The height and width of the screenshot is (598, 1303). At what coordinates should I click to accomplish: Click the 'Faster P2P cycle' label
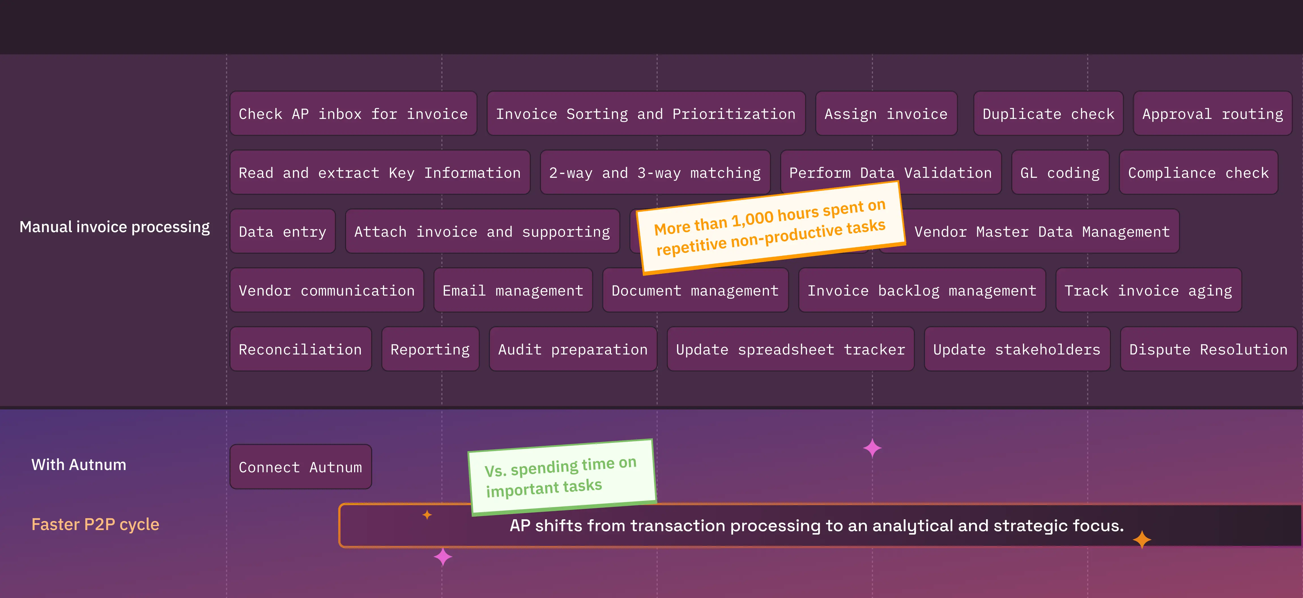tap(95, 524)
